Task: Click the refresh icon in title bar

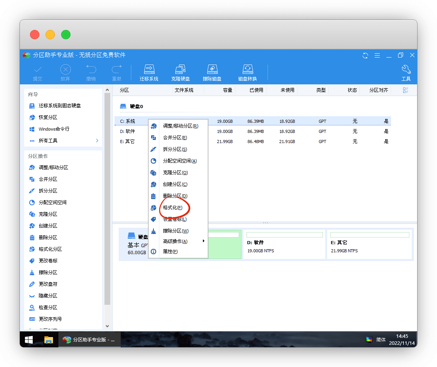Action: pos(365,55)
